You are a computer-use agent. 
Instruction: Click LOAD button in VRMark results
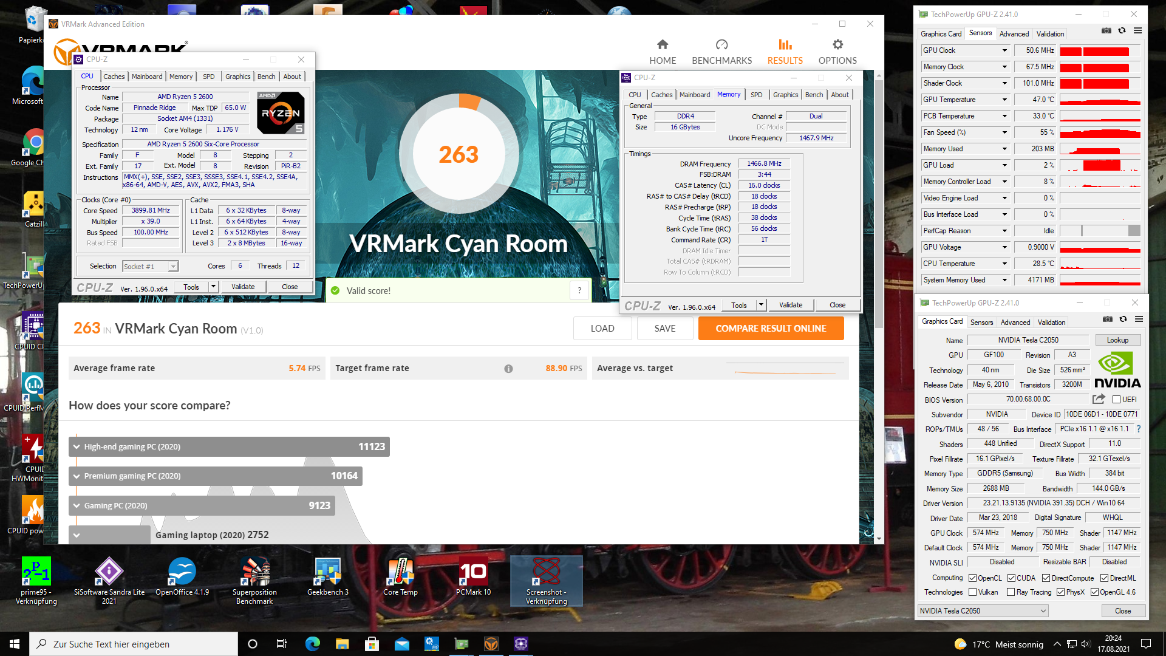602,329
